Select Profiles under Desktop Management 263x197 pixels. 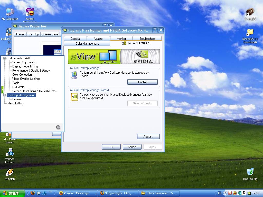click(17, 99)
